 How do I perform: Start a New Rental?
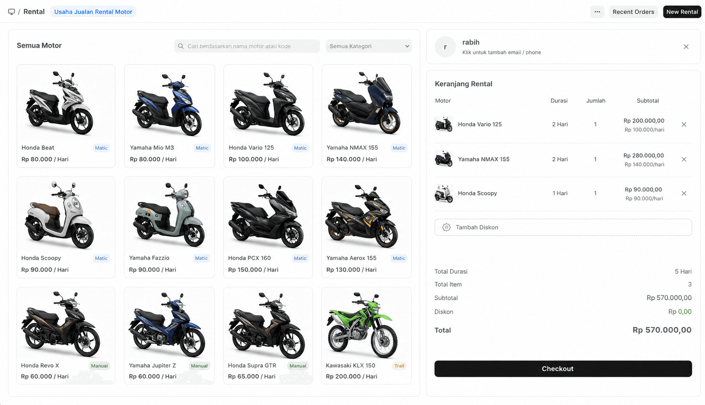click(x=682, y=12)
